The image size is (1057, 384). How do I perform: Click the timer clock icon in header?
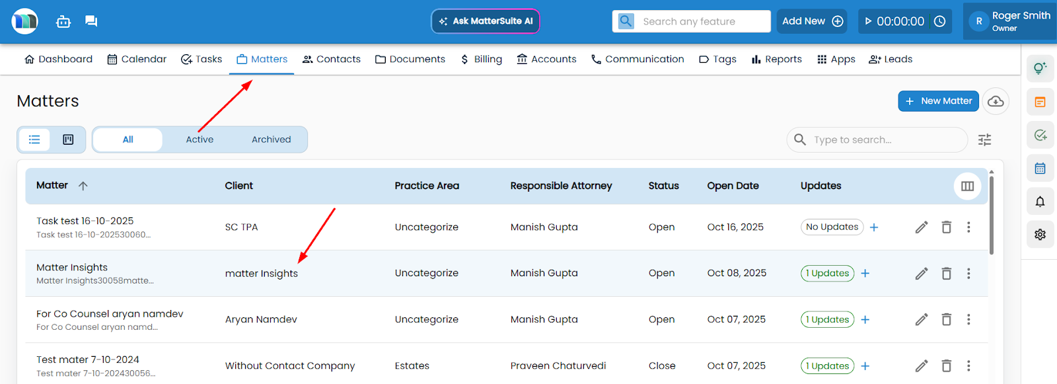pyautogui.click(x=939, y=21)
